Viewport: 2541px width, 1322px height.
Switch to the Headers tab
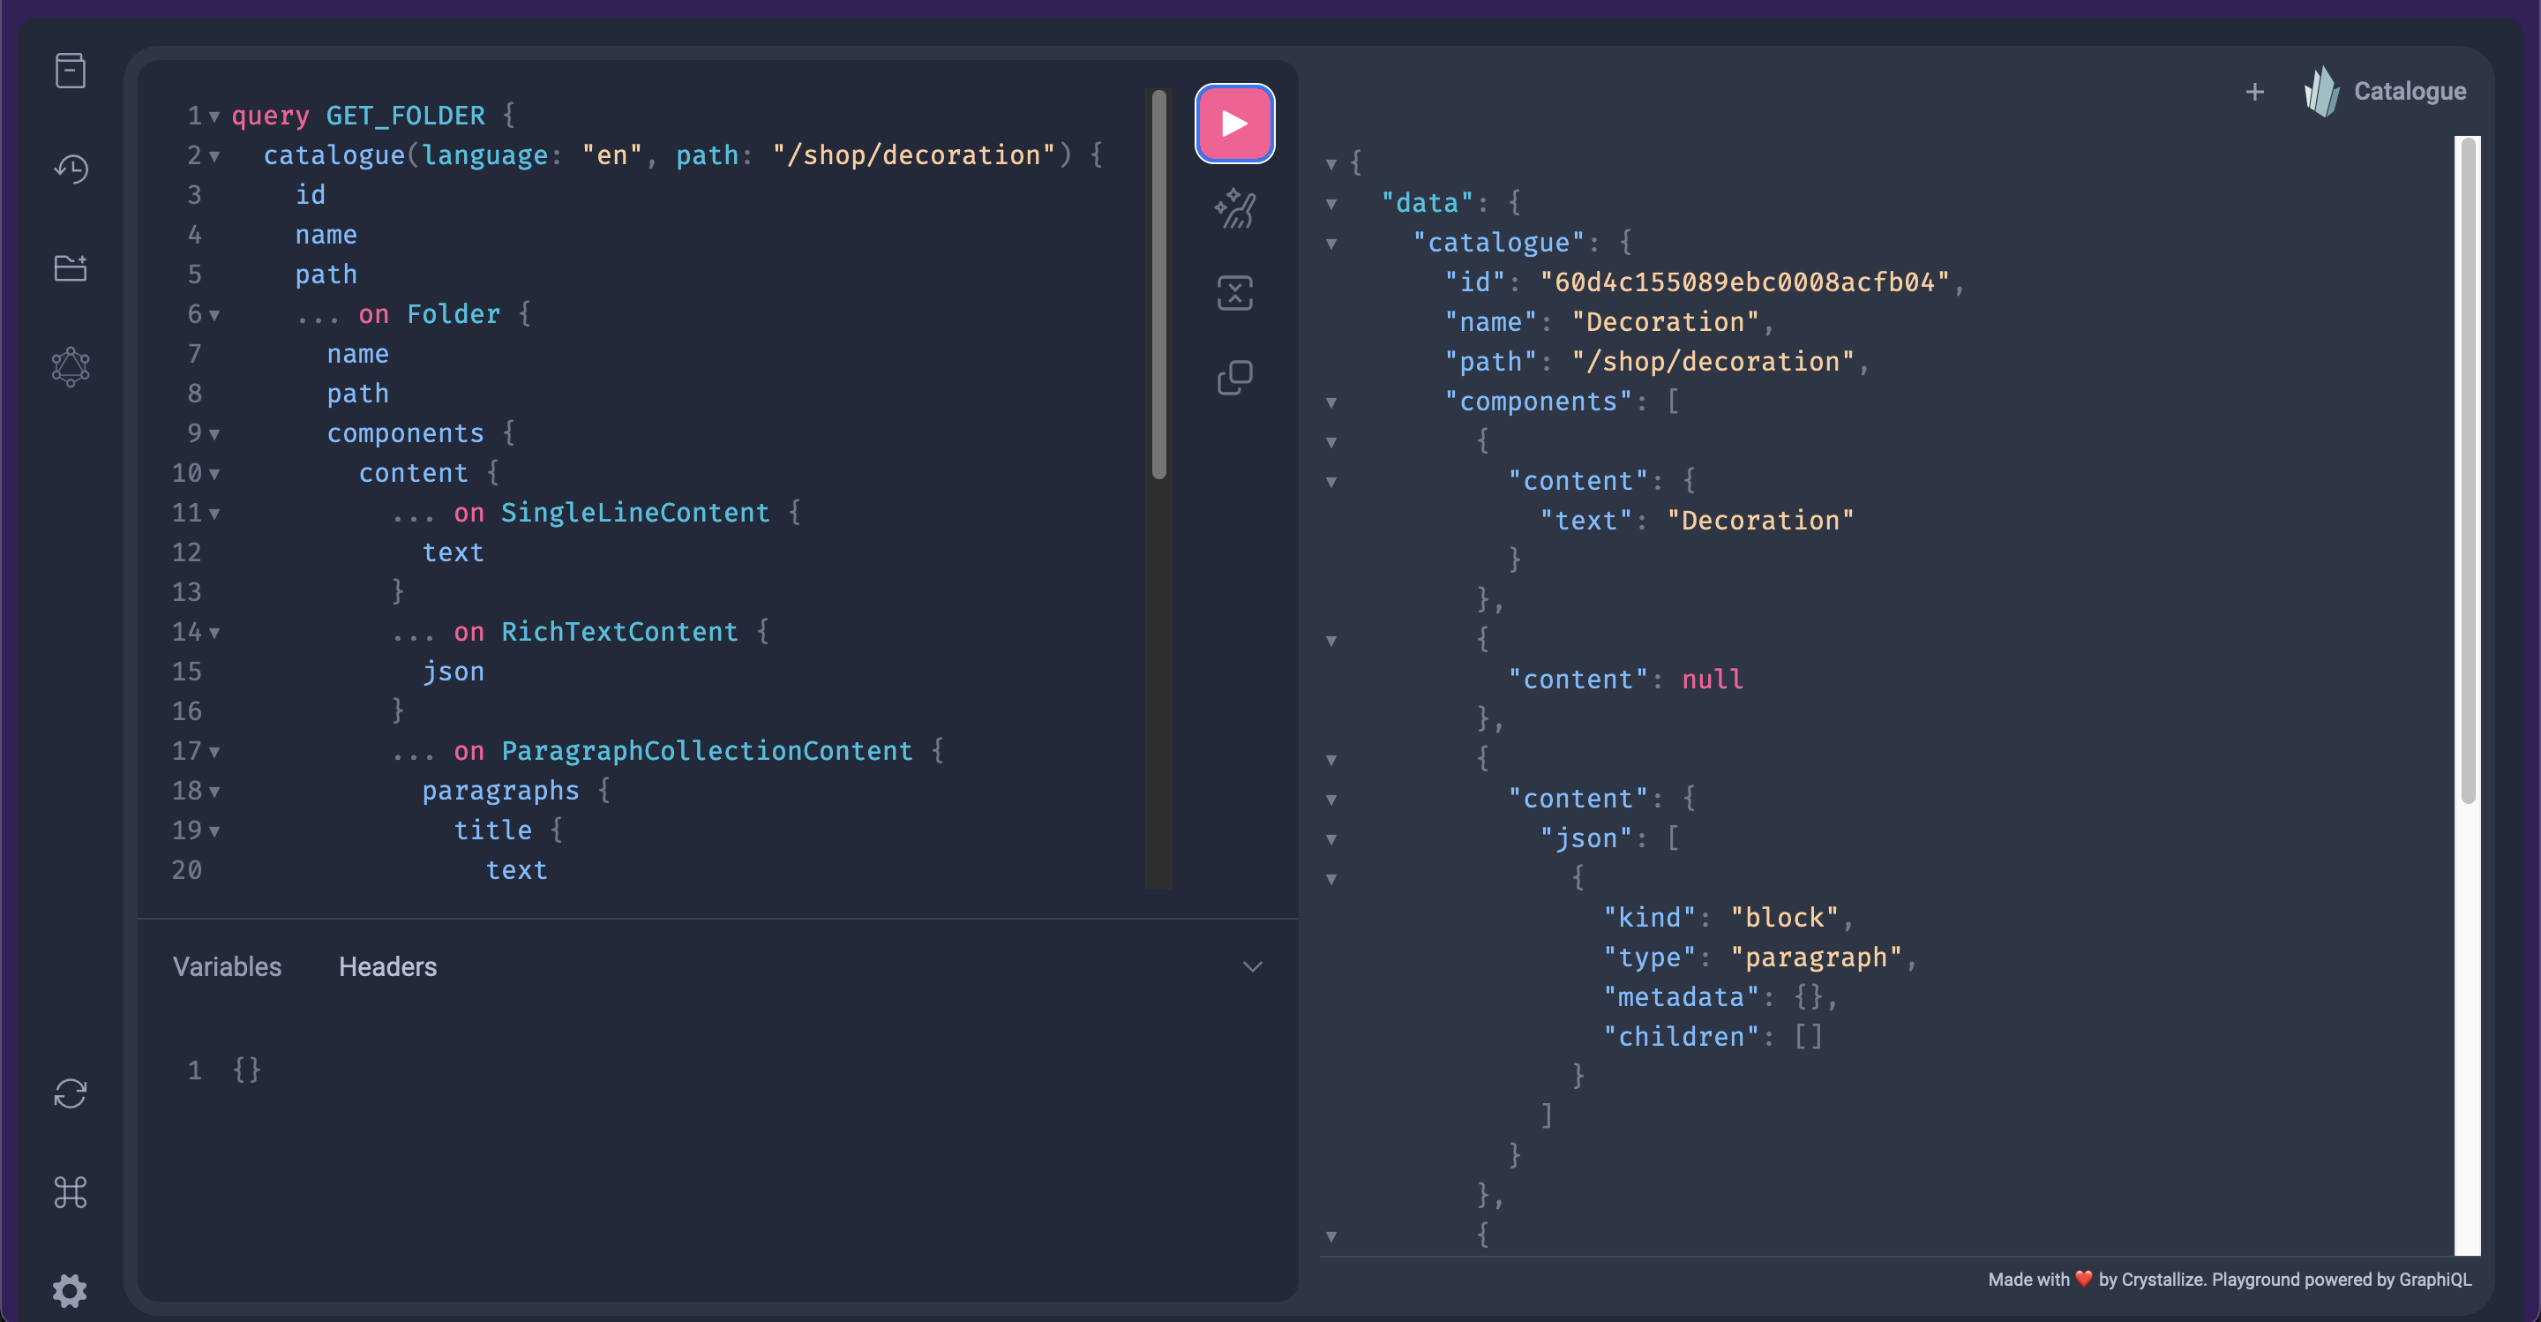[388, 967]
